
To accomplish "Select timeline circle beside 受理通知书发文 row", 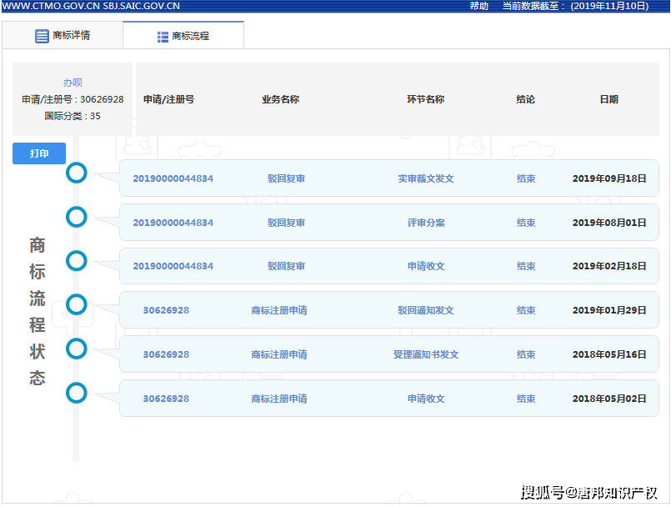I will click(x=77, y=349).
